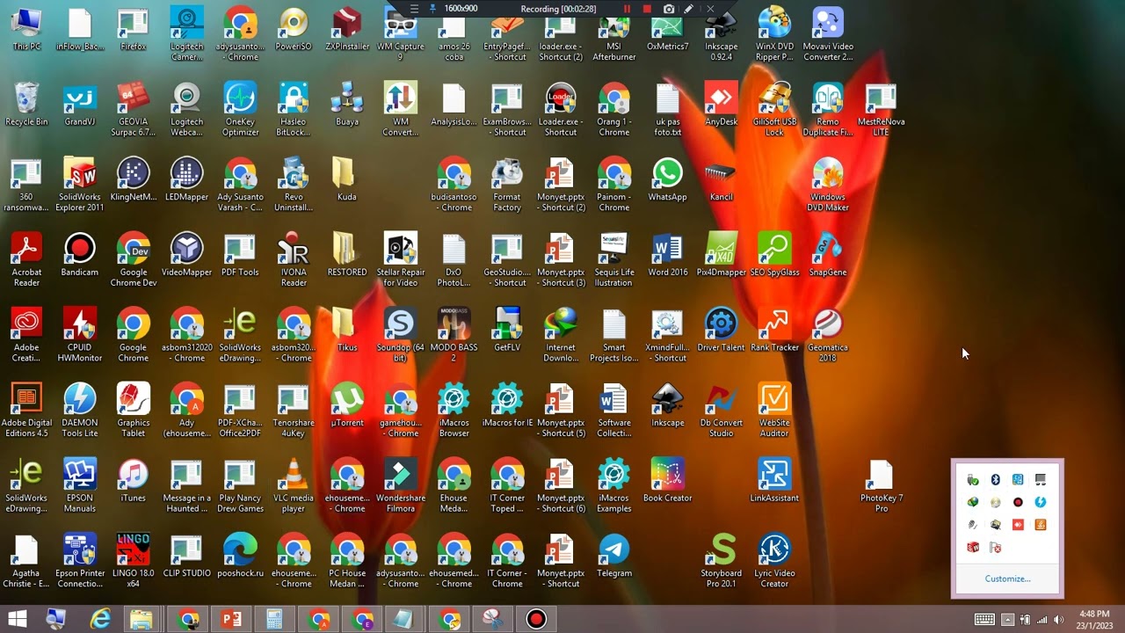The height and width of the screenshot is (633, 1125).
Task: Switch to PowerPoint on the taskbar
Action: (x=231, y=619)
